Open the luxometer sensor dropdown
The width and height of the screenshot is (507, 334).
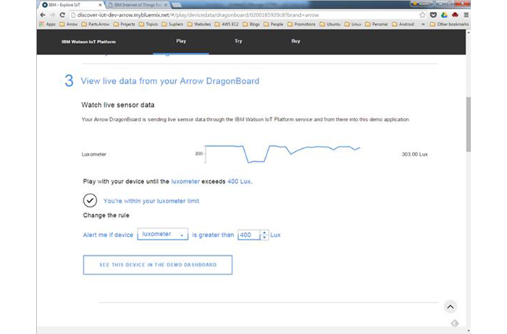163,234
